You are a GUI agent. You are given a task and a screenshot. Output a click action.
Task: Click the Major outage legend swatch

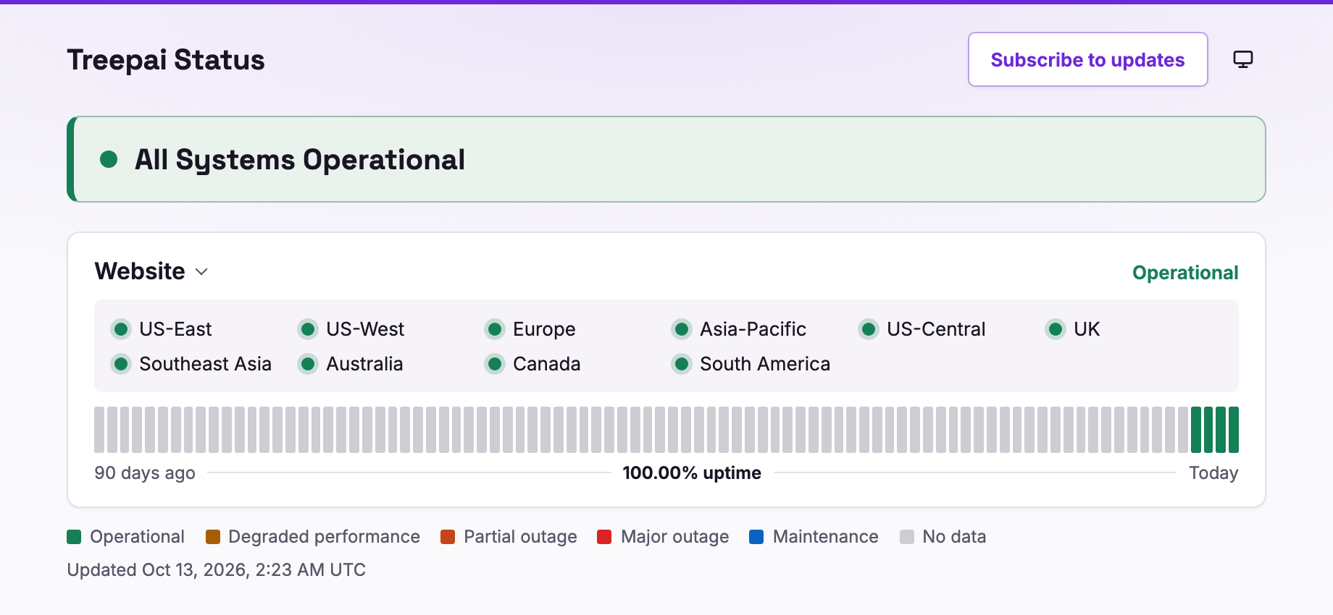tap(604, 537)
